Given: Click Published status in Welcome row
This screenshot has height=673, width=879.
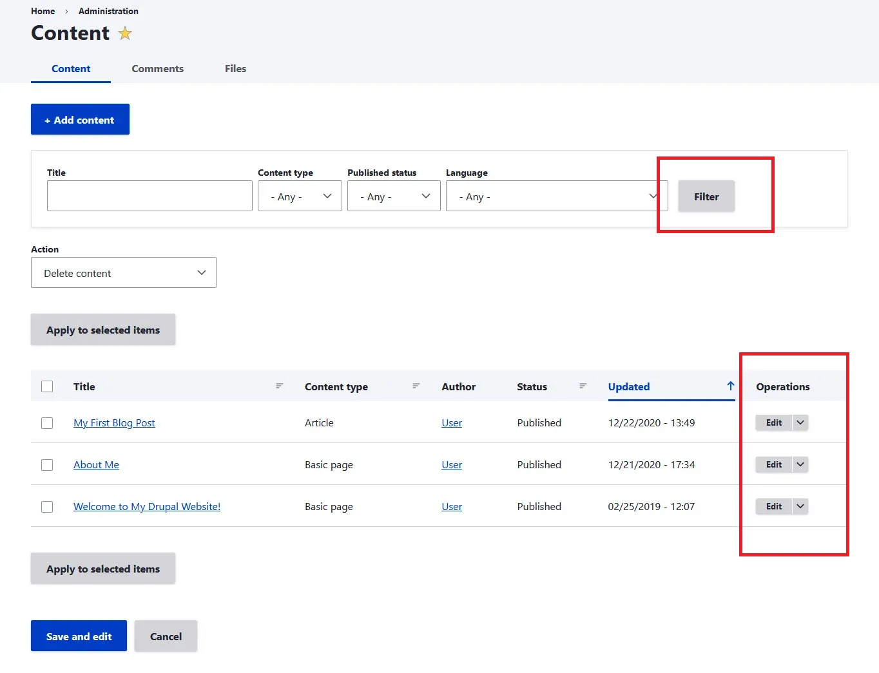Looking at the screenshot, I should point(539,506).
